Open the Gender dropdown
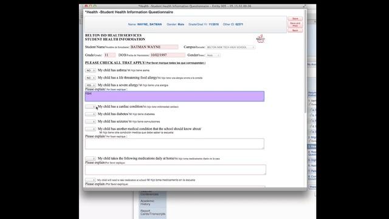 click(213, 55)
